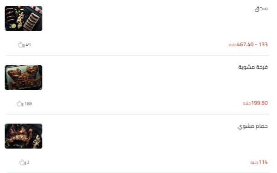This screenshot has width=277, height=173.
Task: Click the 133 - 467.40 price range
Action: (252, 44)
